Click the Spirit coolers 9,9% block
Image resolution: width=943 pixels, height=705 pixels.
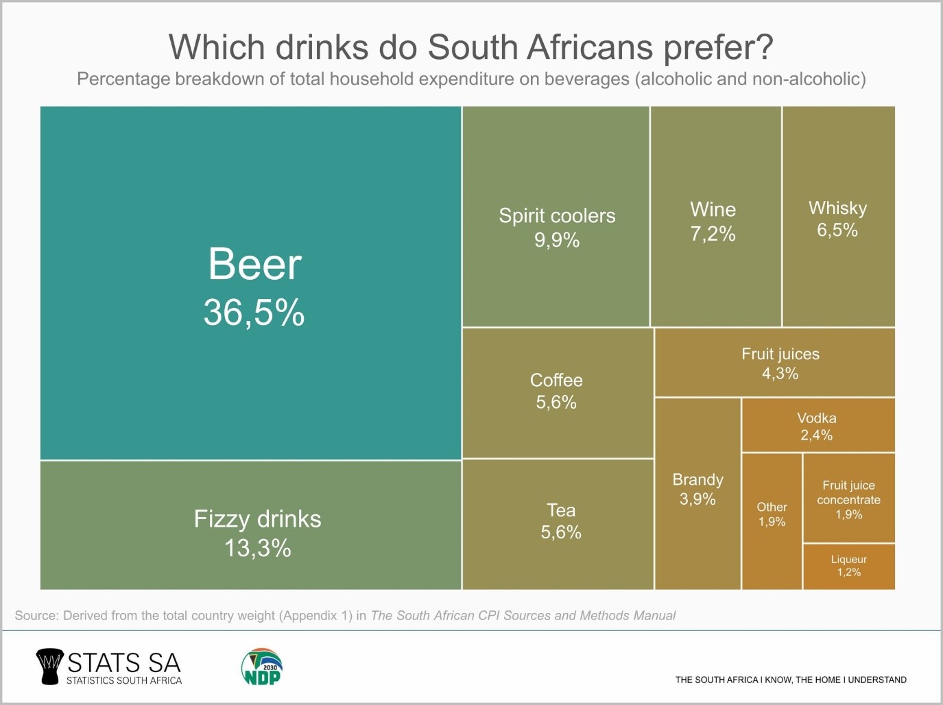coord(556,217)
